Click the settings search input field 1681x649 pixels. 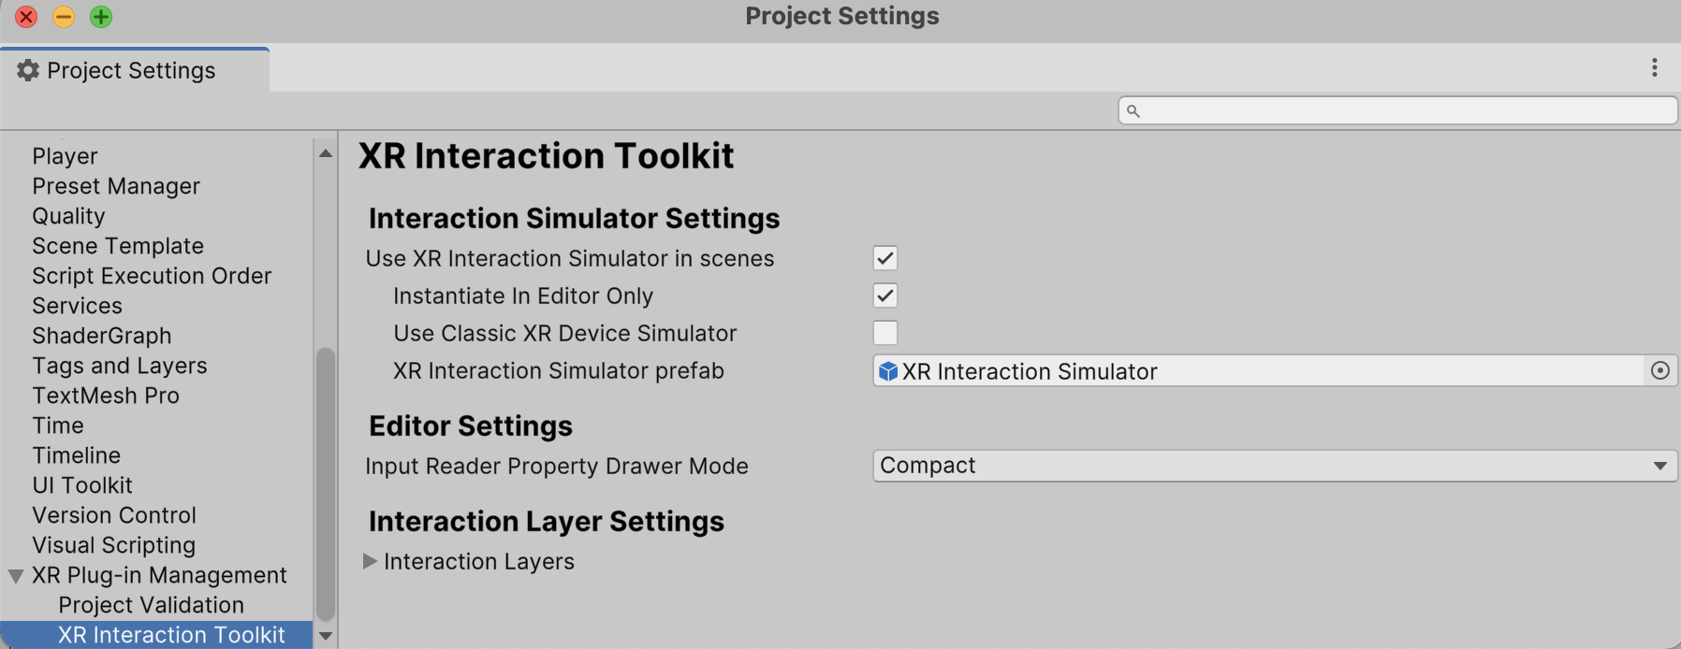coord(1404,111)
